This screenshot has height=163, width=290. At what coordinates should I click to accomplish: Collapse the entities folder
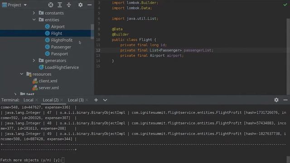point(34,19)
